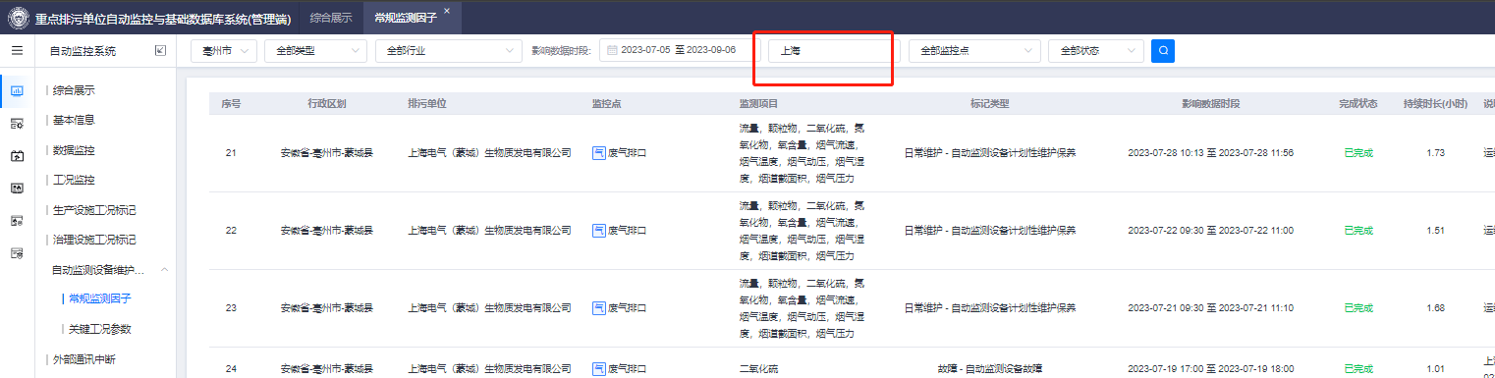Click 二氧化硫 cell in row 24
The width and height of the screenshot is (1495, 378).
[759, 369]
